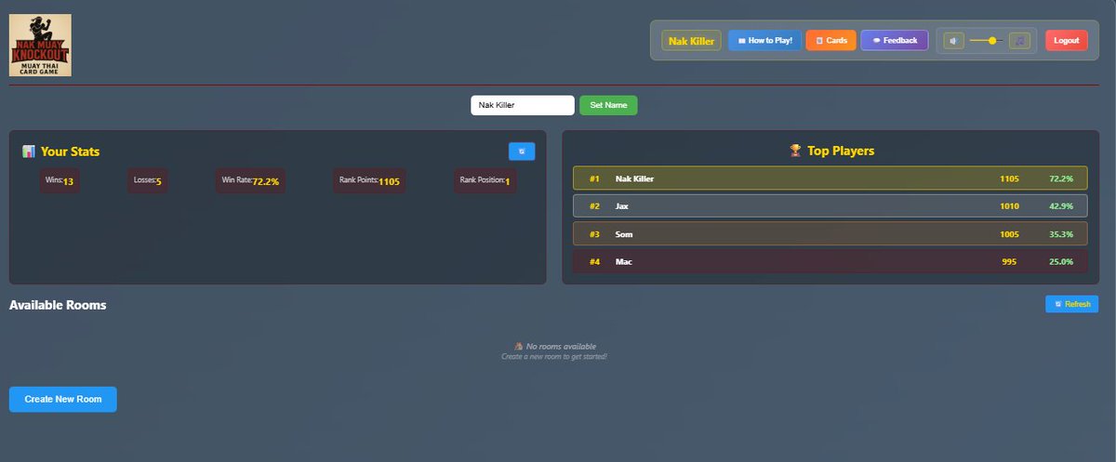Toggle music with the note icon
Screen dimensions: 1116x462
click(x=1019, y=41)
